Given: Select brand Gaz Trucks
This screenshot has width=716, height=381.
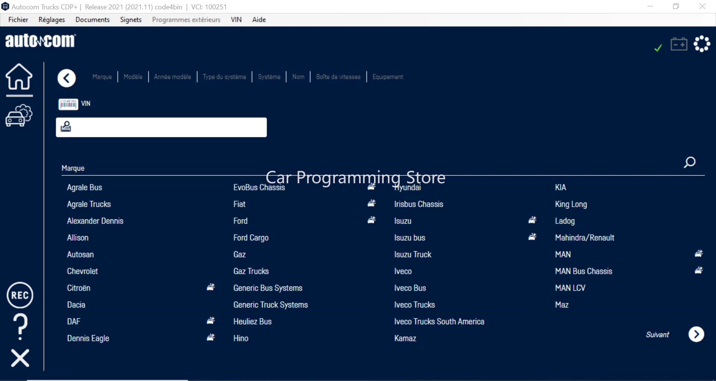Looking at the screenshot, I should (251, 271).
